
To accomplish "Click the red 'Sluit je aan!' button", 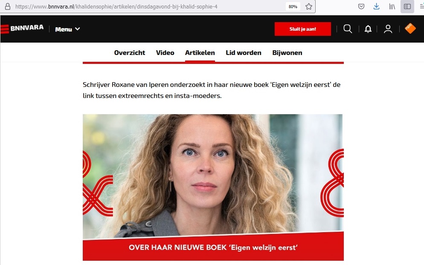I will [x=302, y=29].
